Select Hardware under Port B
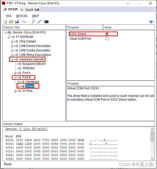The width and height of the screenshot is (157, 169). pos(32,82)
